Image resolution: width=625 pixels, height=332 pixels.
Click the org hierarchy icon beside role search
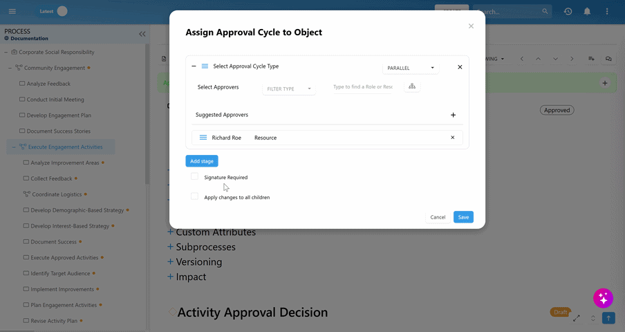[x=412, y=86]
